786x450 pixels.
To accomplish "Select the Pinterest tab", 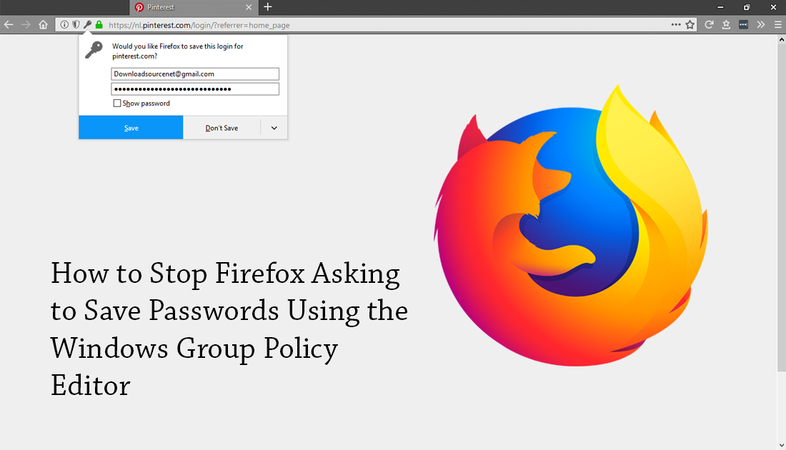I will pos(194,8).
